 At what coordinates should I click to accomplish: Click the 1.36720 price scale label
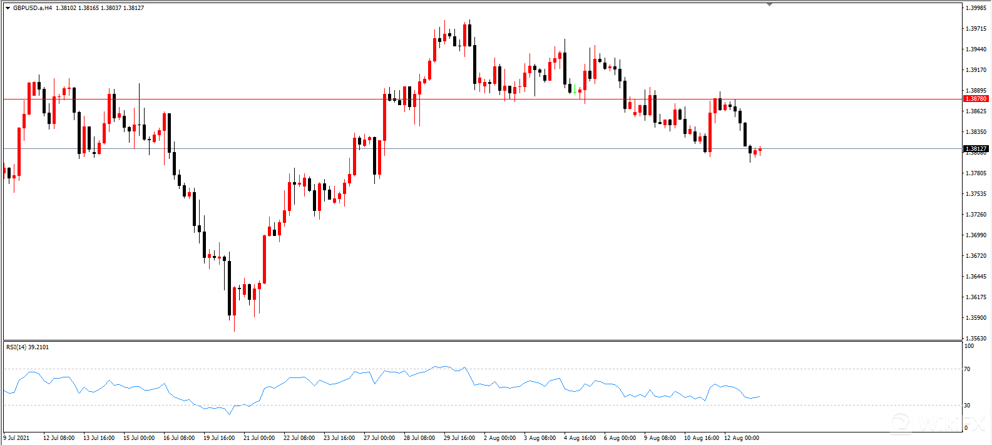tap(976, 256)
